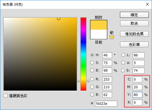The width and height of the screenshot is (152, 110).
Task: Select the S saturation radio button
Action: [x=92, y=63]
